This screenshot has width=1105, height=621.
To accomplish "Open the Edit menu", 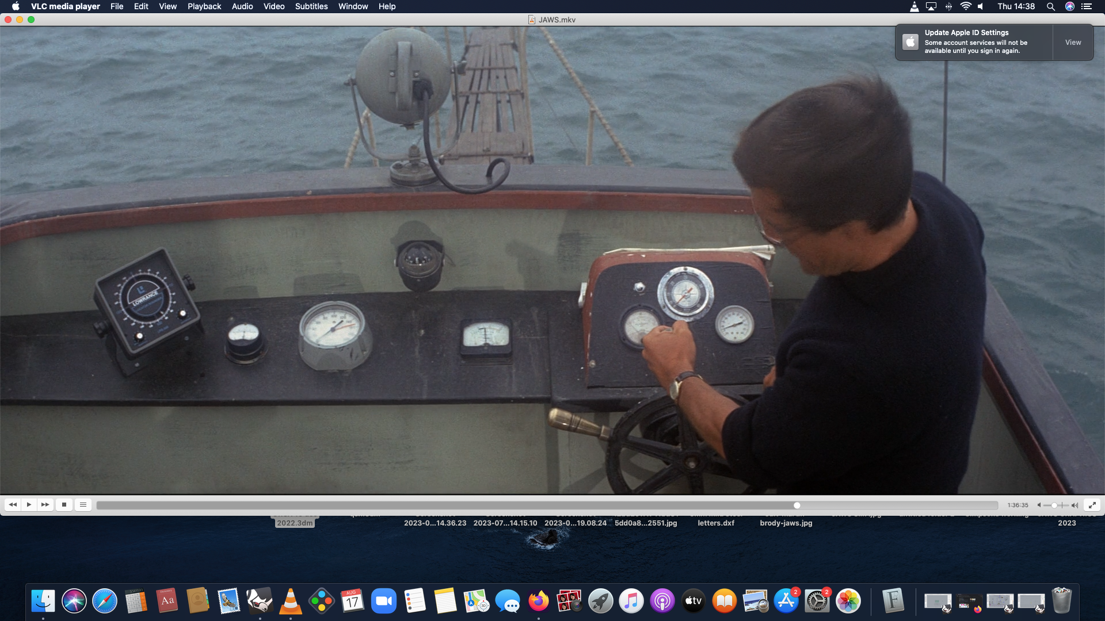I will (x=141, y=6).
